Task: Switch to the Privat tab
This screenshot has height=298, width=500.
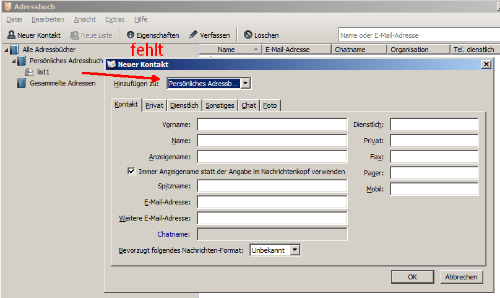Action: [154, 106]
